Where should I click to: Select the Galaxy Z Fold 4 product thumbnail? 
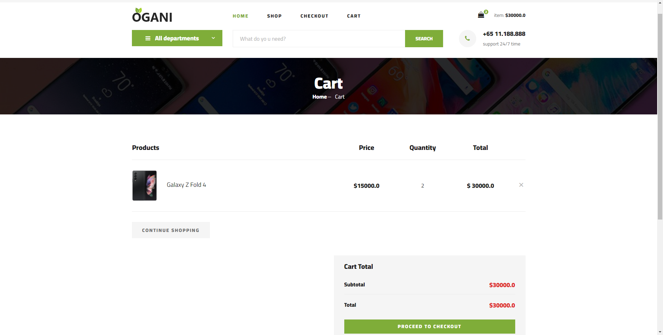click(144, 185)
